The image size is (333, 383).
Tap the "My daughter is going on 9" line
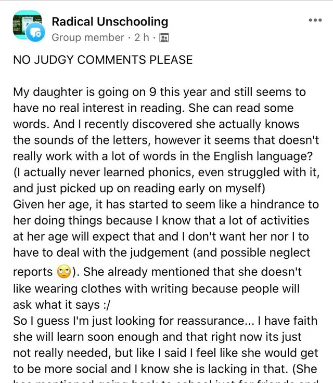159,92
